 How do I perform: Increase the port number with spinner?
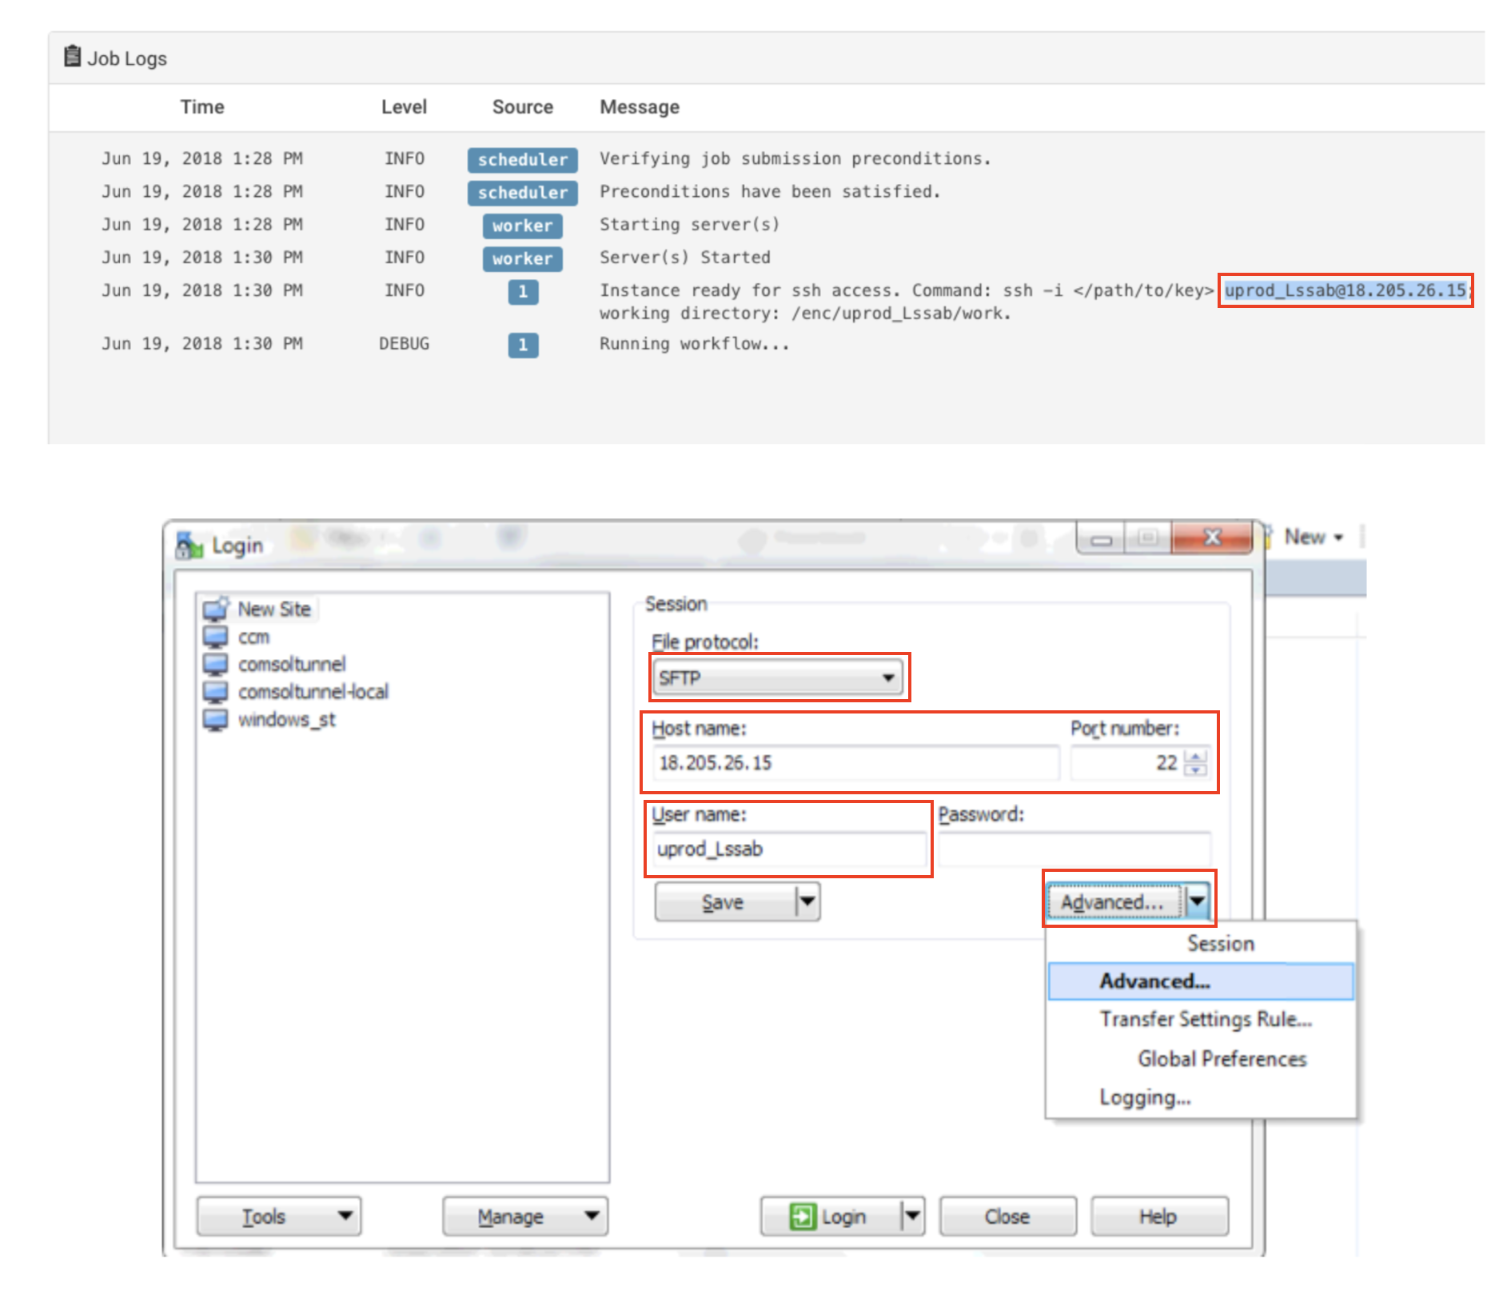click(x=1195, y=756)
